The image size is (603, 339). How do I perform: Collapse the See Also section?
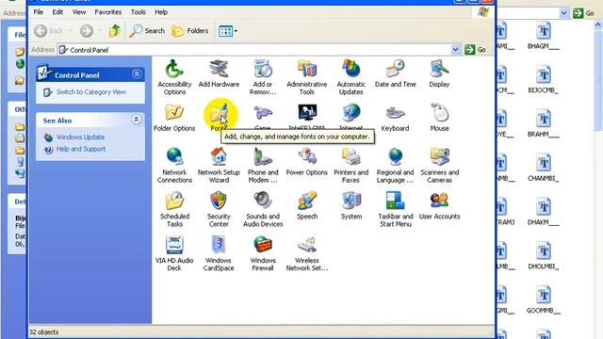[136, 120]
